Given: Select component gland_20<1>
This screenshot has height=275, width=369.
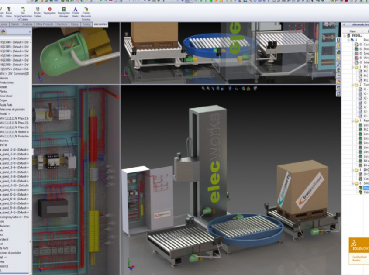Looking at the screenshot, I should 14,190.
